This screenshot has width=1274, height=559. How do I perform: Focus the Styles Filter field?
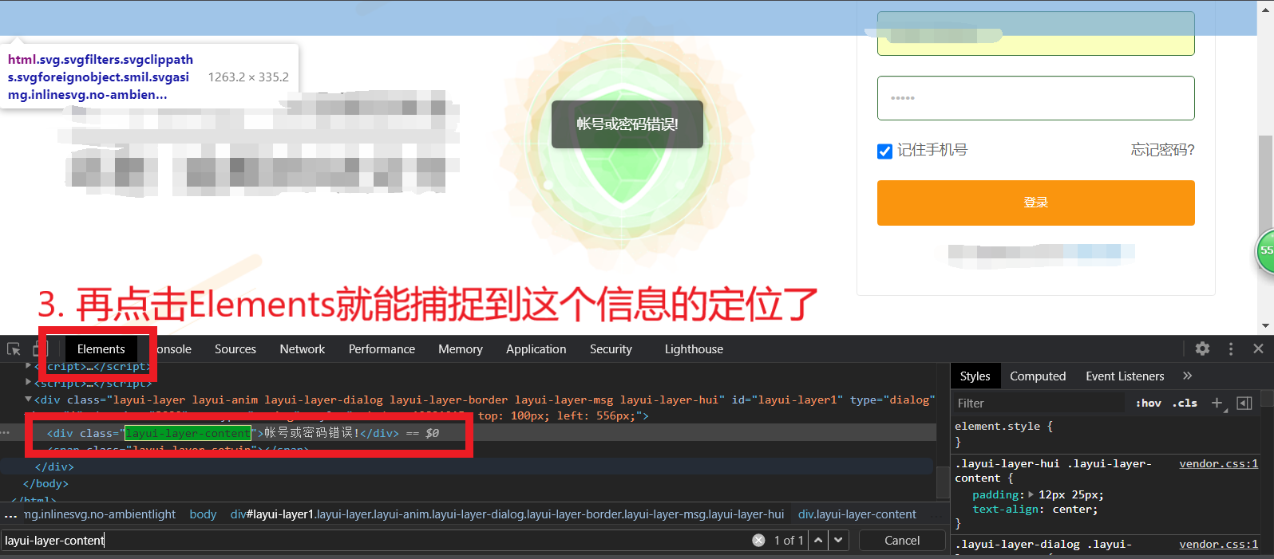coord(1038,404)
